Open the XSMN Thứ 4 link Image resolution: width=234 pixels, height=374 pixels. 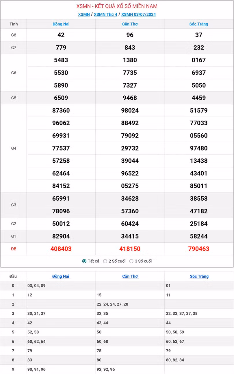click(105, 14)
